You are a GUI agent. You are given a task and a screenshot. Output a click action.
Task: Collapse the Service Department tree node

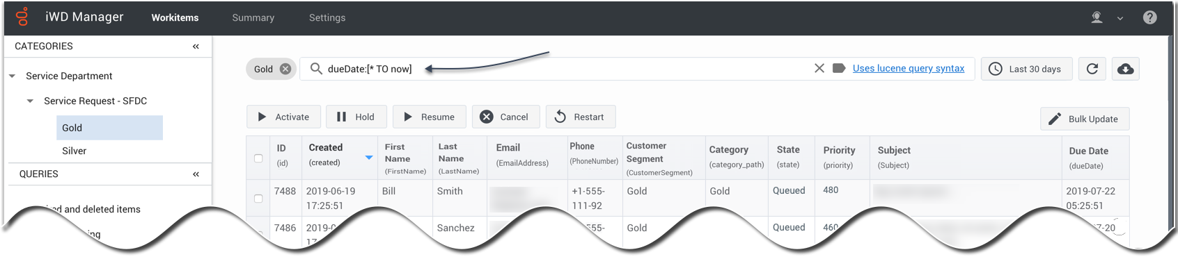coord(13,76)
